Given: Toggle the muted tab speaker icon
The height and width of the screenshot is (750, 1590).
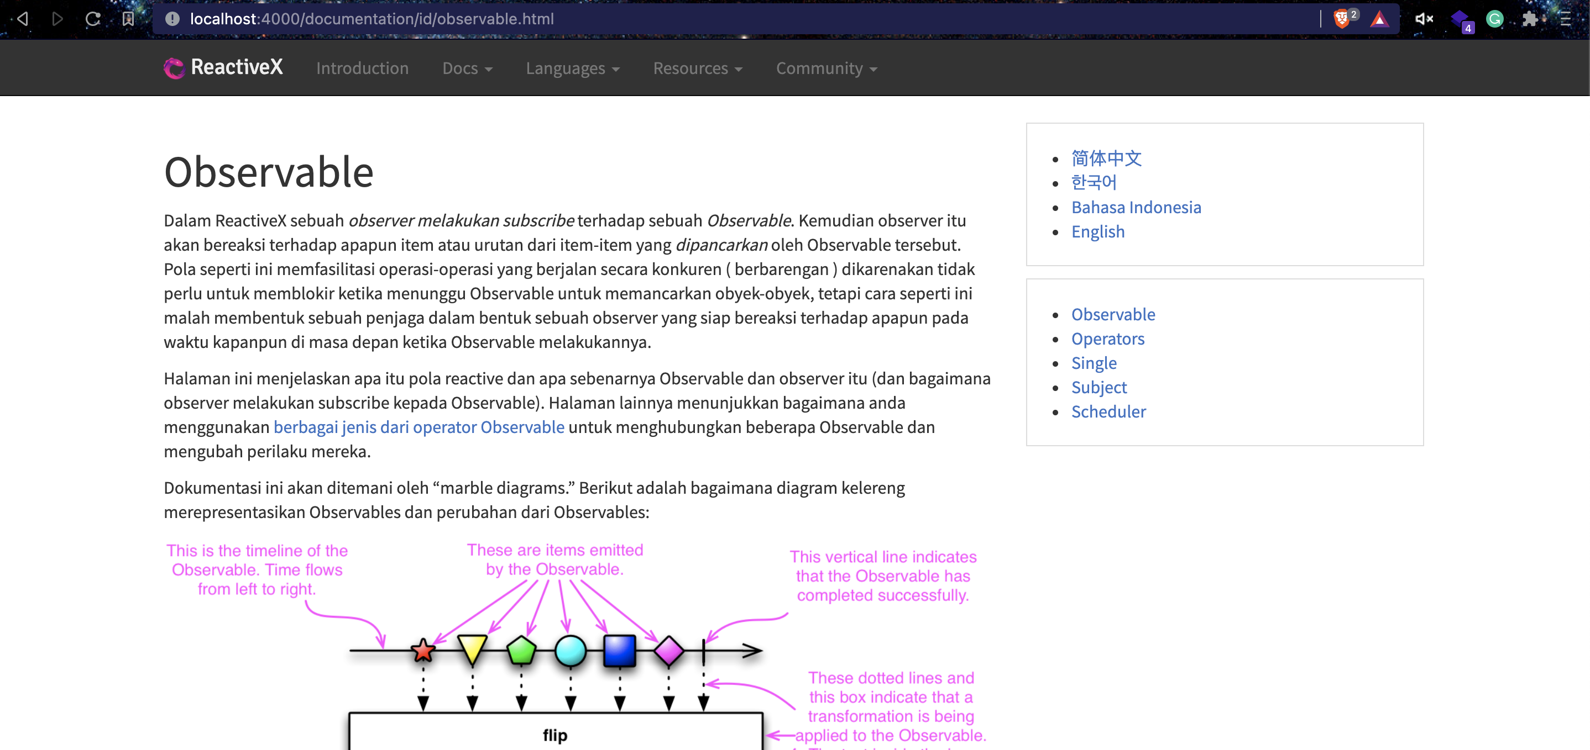Looking at the screenshot, I should coord(1424,19).
